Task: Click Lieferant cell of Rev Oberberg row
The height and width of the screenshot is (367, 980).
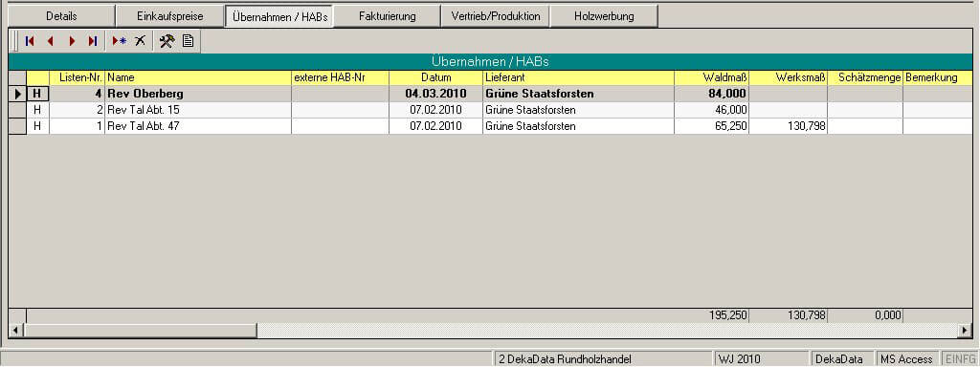Action: tap(578, 95)
